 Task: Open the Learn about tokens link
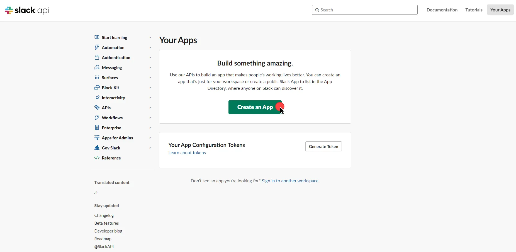pos(187,153)
